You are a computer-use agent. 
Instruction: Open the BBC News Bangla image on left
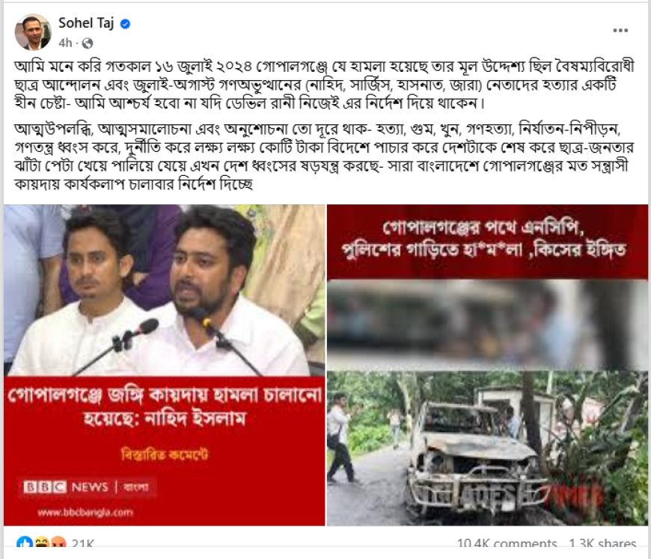165,365
